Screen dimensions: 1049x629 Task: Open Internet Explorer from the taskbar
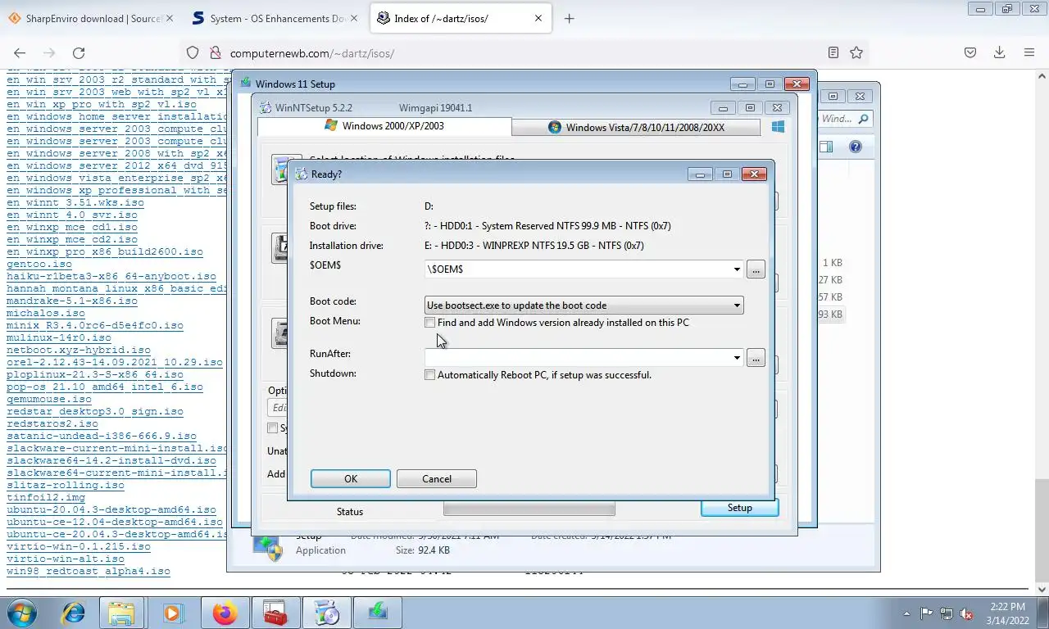pos(74,613)
